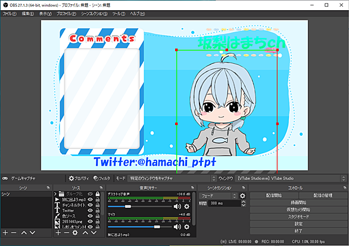The width and height of the screenshot is (349, 246).
Task: Click the 終了 exit button
Action: [298, 231]
